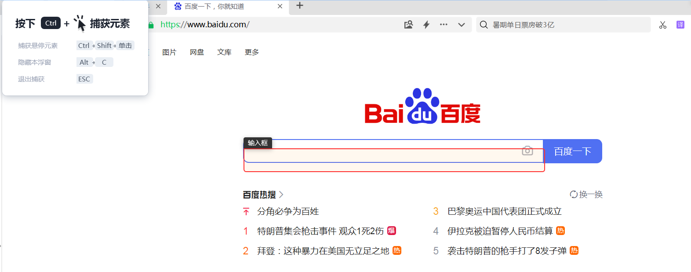Open the 更多 navigation menu
Screen dimensions: 691x272
tap(252, 52)
